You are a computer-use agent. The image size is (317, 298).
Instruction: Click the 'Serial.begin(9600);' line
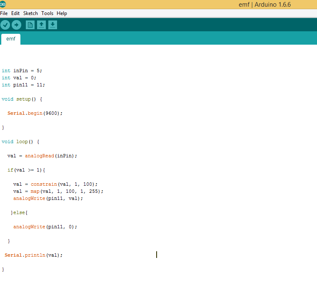pyautogui.click(x=35, y=113)
